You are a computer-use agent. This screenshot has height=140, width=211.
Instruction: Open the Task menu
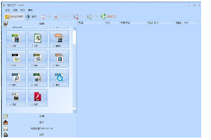click(7, 10)
